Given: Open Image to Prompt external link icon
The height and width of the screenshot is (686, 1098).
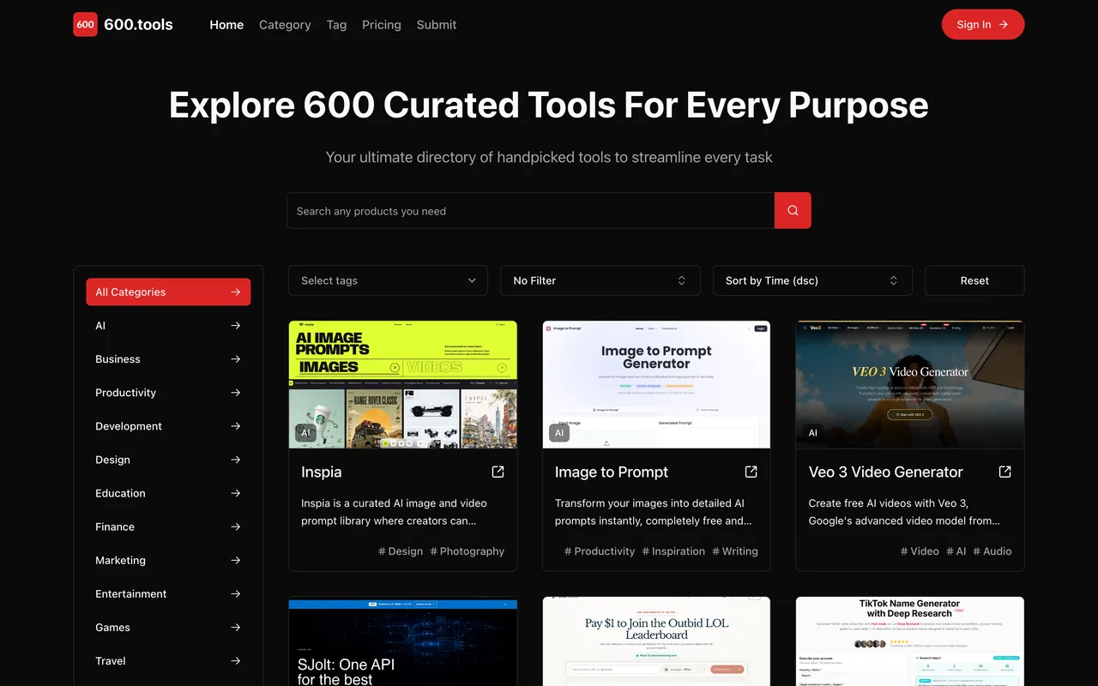Looking at the screenshot, I should click(751, 472).
